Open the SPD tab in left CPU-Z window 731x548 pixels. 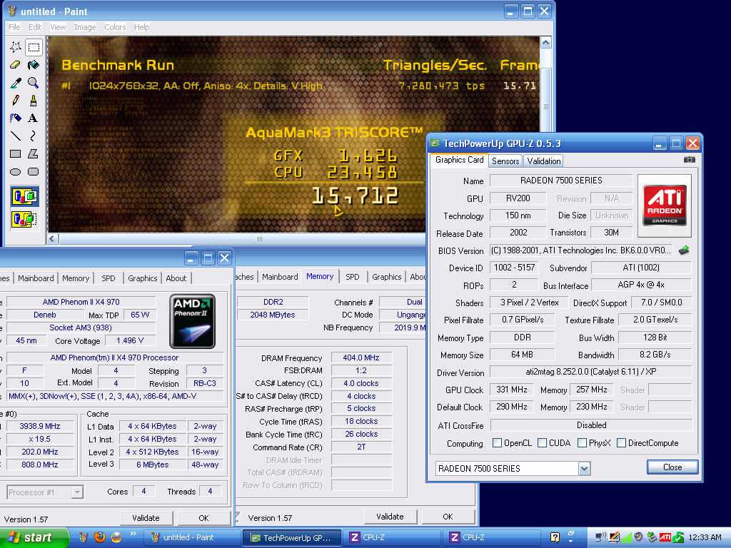109,278
